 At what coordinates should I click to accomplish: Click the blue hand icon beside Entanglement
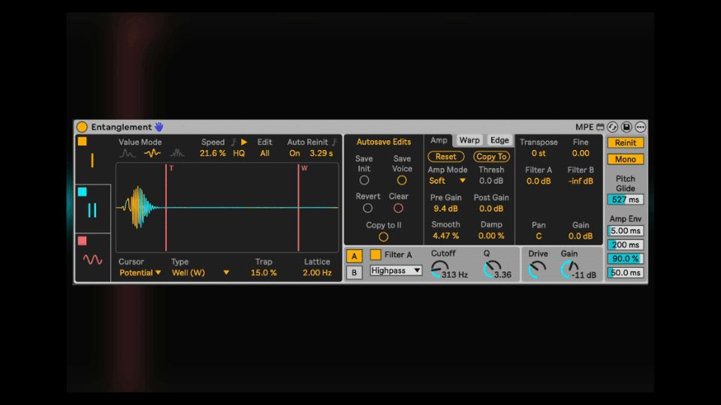(x=159, y=127)
